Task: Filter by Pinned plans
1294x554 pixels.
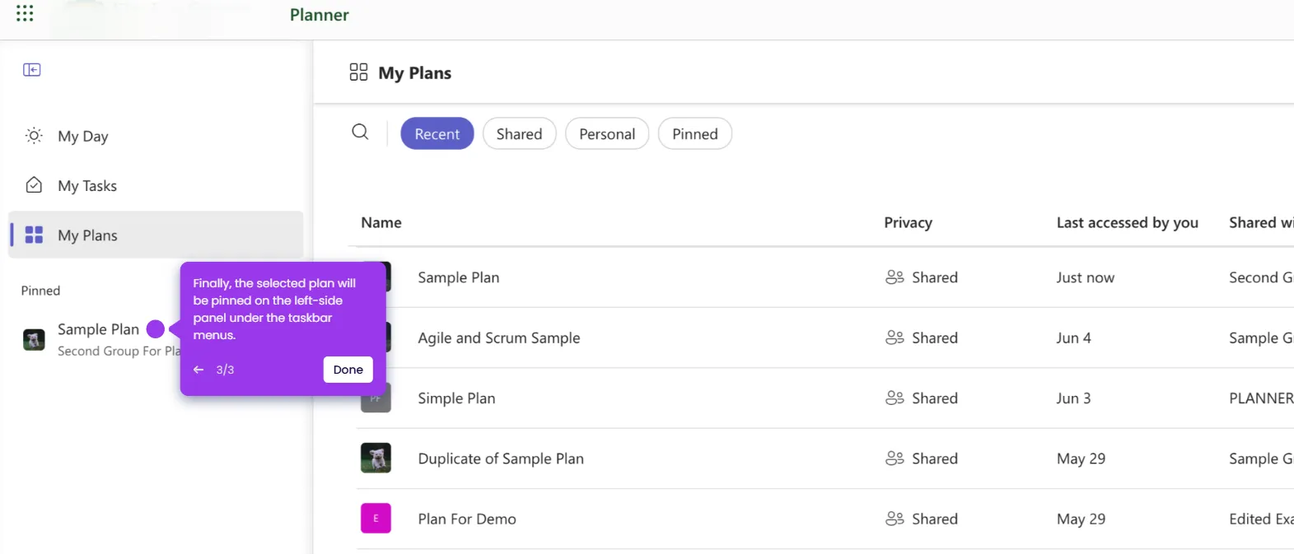Action: point(694,134)
